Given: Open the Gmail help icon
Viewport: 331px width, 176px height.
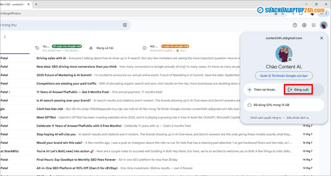Looking at the screenshot, I should pos(295,25).
